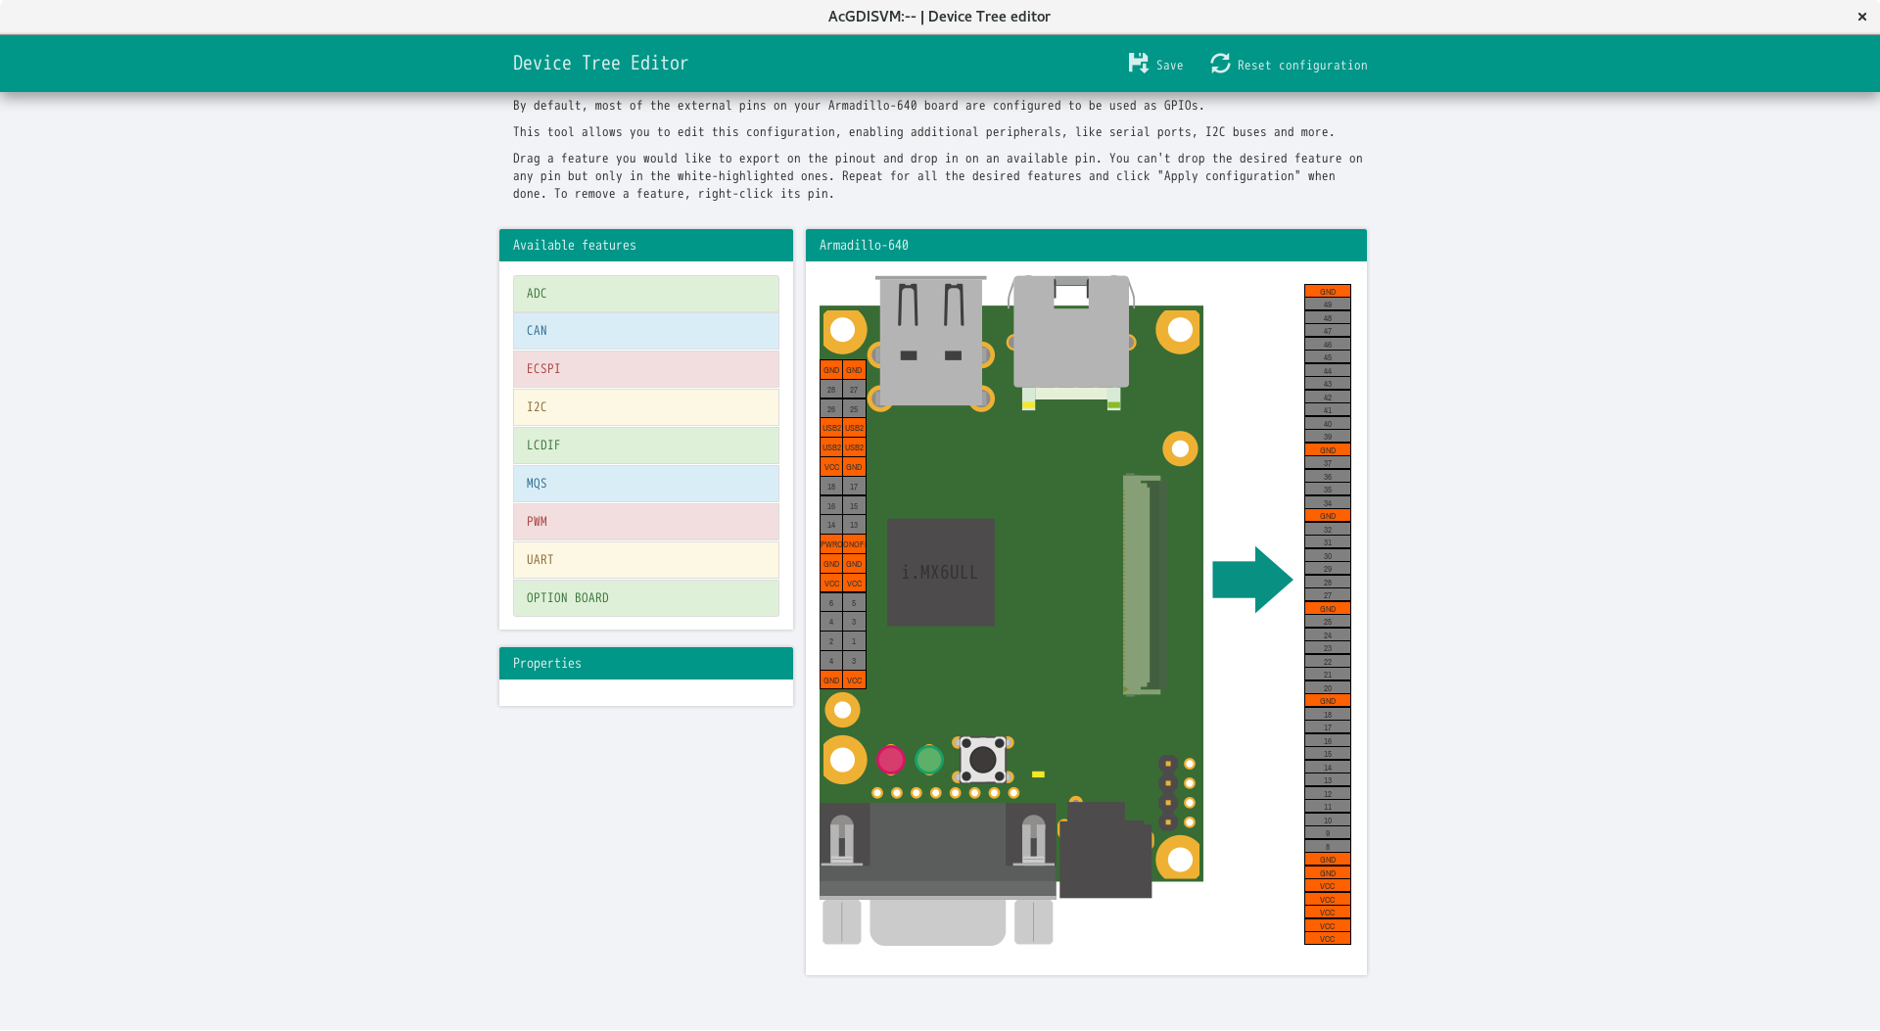Click the green LED on the board
This screenshot has height=1031, width=1880.
pos(928,760)
